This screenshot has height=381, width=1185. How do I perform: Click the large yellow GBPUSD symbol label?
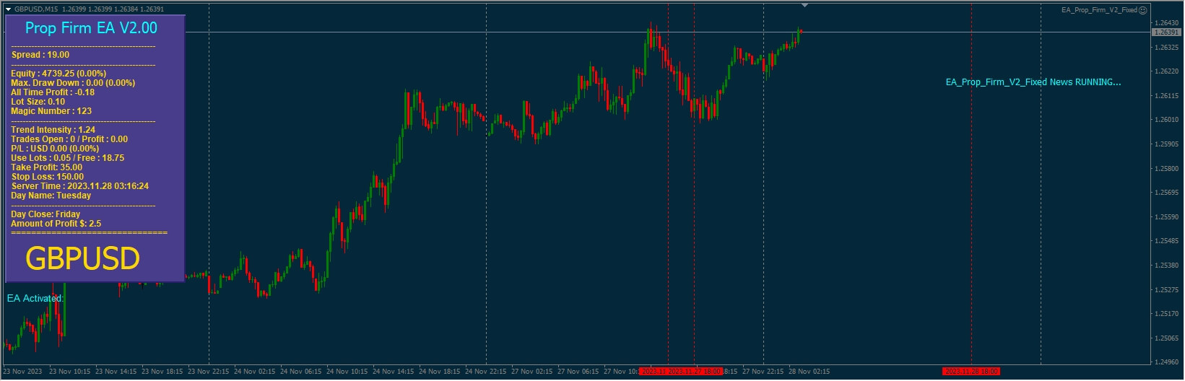coord(83,259)
